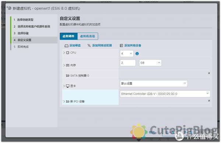The height and width of the screenshot is (143, 221).
Task: Open the memory unit GB dropdown
Action: pyautogui.click(x=150, y=63)
